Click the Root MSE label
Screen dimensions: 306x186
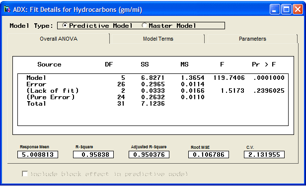point(200,147)
